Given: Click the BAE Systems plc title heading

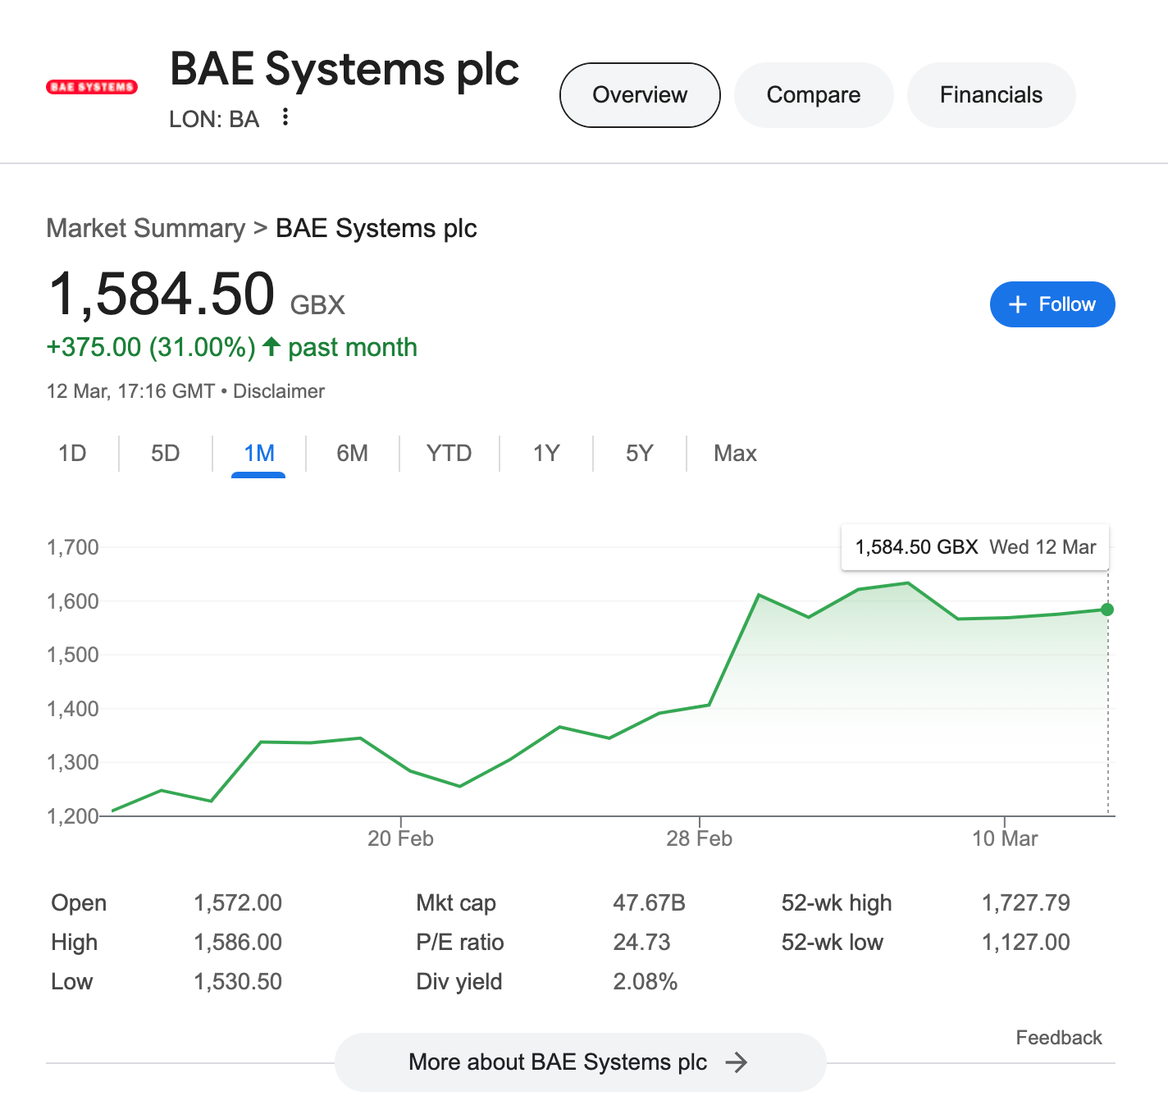Looking at the screenshot, I should [344, 69].
